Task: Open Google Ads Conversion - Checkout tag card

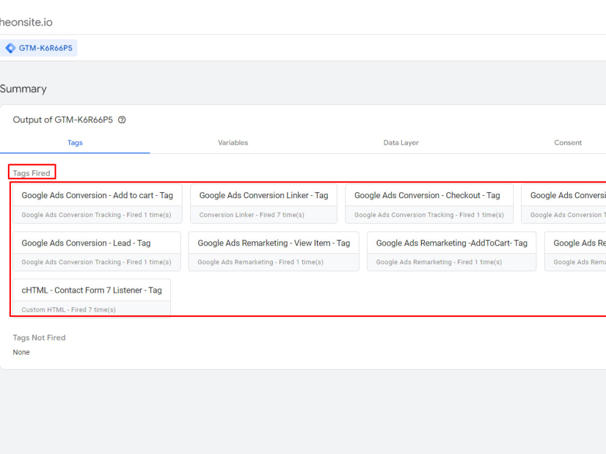Action: [x=429, y=204]
